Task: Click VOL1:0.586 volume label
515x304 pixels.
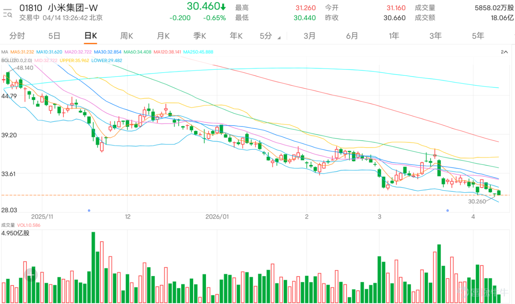Action: point(29,225)
